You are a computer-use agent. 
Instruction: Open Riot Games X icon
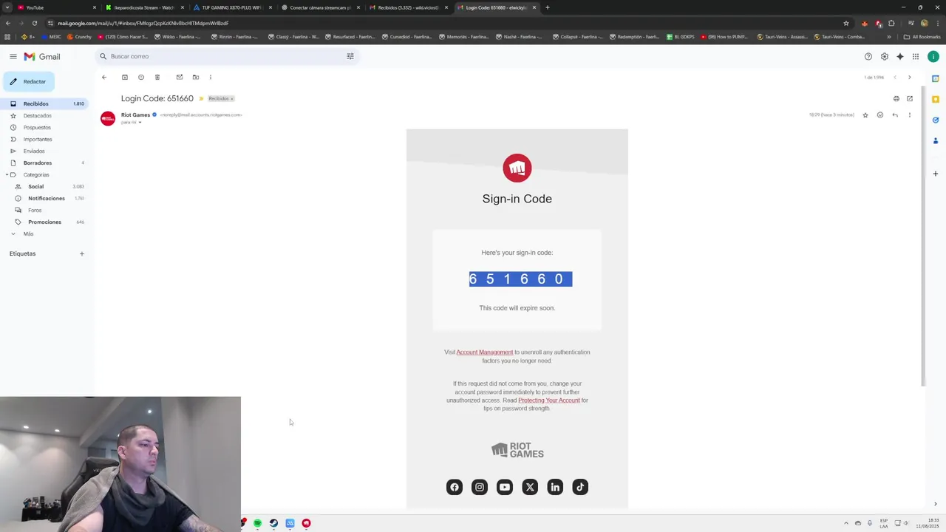530,487
